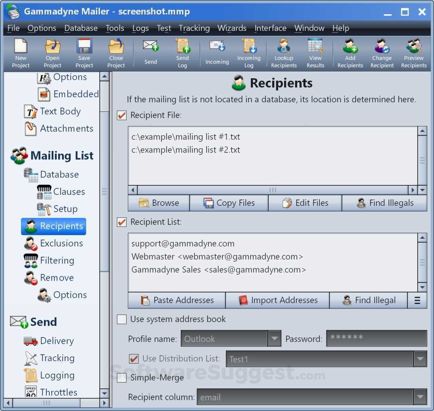Click Change Recipient toolbar icon
Screen dimensions: 434x411
point(382,54)
